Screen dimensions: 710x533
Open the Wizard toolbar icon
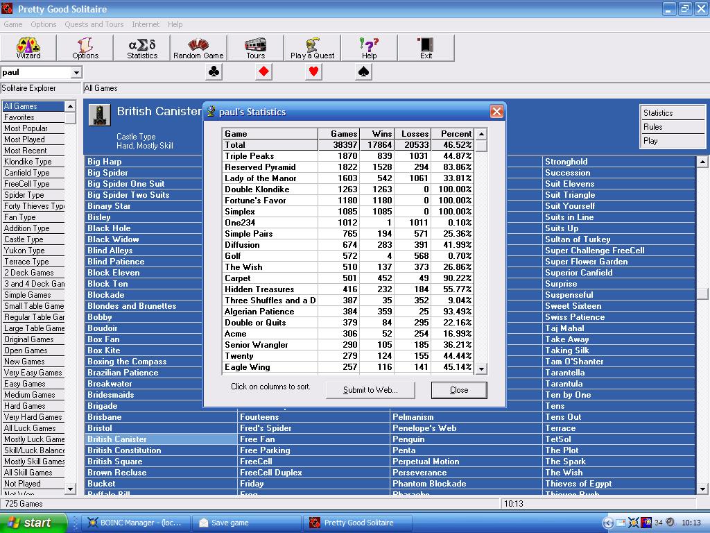(x=28, y=48)
